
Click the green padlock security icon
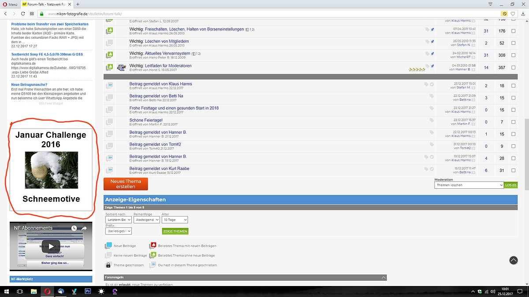pos(43,14)
